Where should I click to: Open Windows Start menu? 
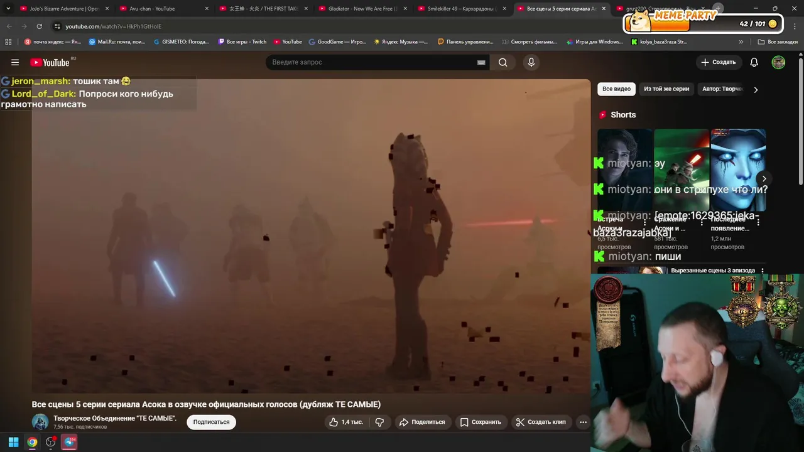[x=13, y=442]
